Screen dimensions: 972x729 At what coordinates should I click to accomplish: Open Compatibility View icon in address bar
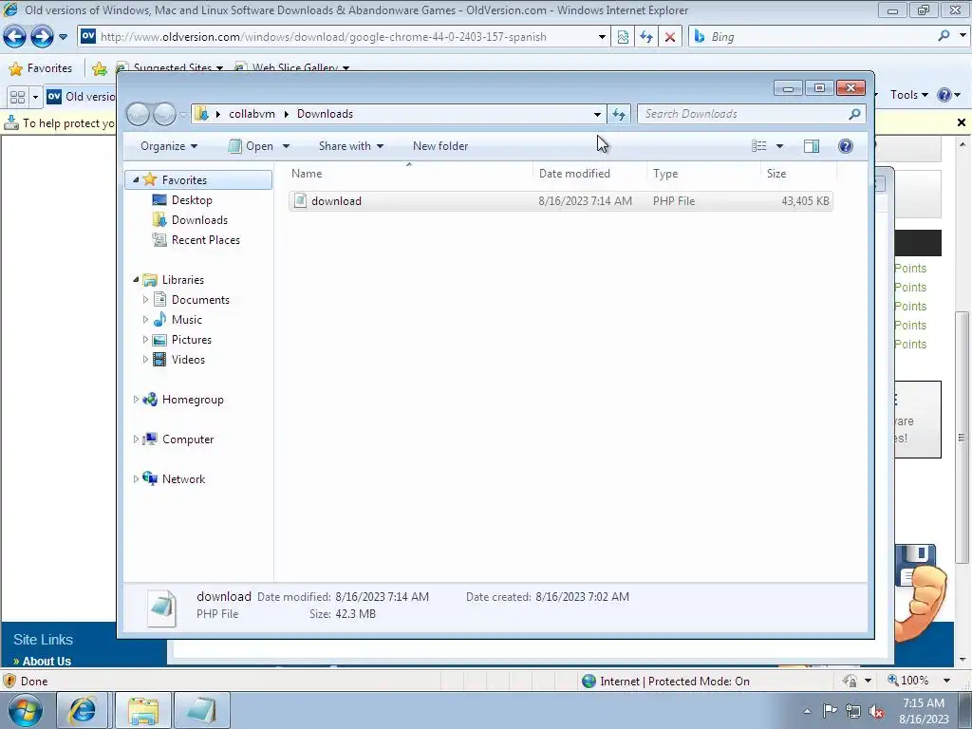pyautogui.click(x=623, y=37)
